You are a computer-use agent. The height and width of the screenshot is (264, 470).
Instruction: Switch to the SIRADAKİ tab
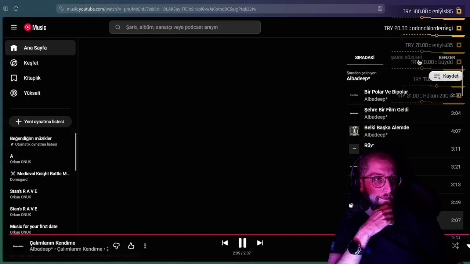[x=365, y=58]
